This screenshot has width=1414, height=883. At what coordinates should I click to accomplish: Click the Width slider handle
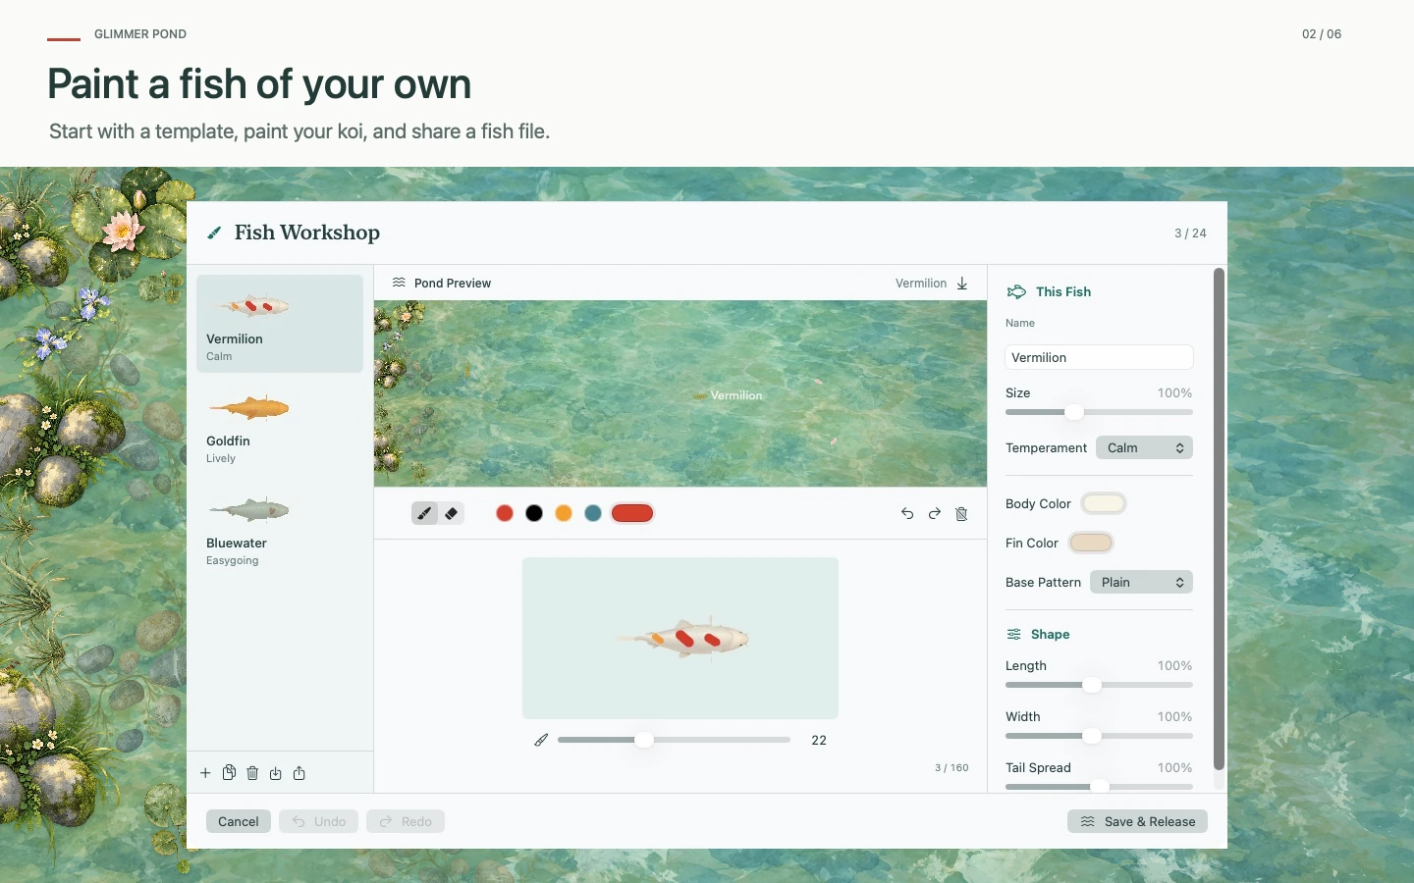tap(1092, 736)
